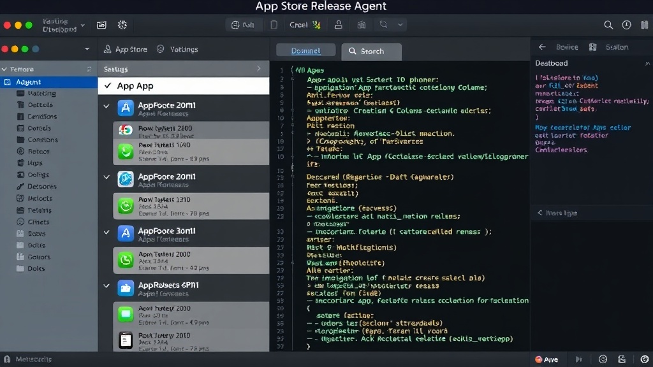Screen dimensions: 653x367
Task: Select the Ssaton tab in right panel
Action: 617,47
